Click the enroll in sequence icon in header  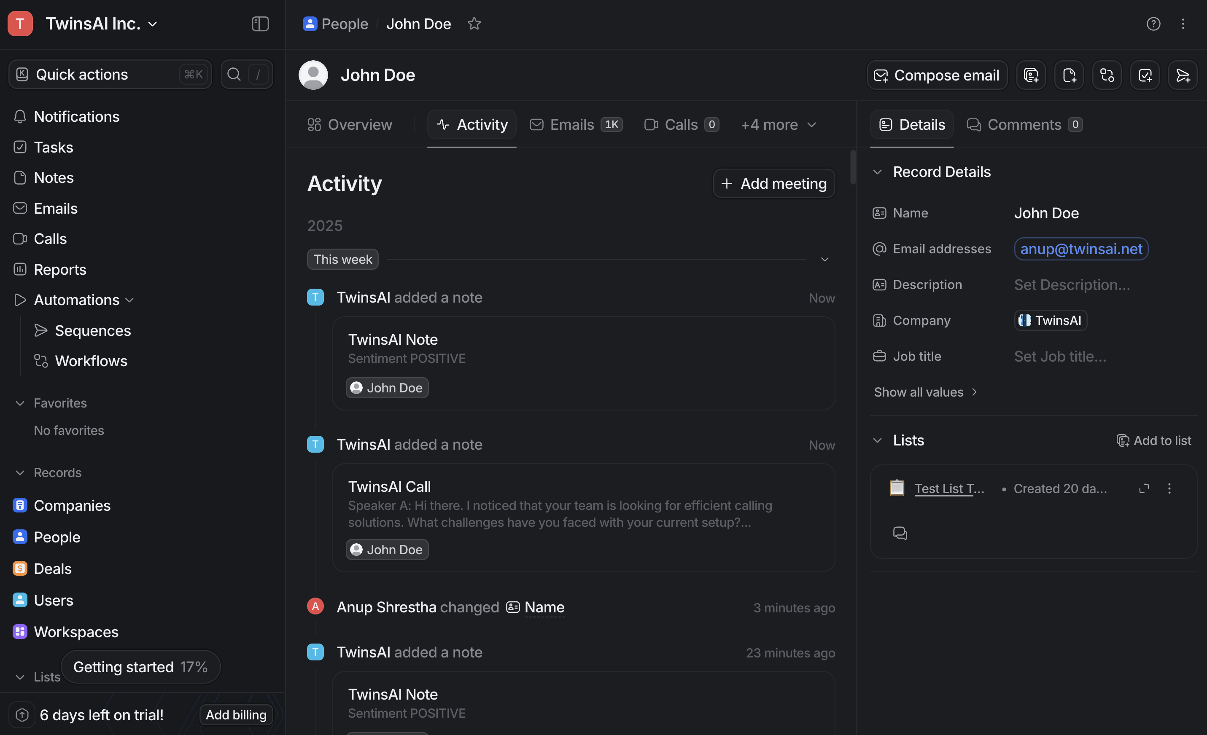point(1183,75)
